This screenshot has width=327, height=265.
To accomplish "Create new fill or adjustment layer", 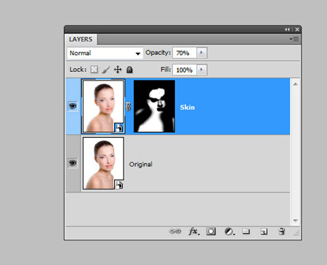I will [x=230, y=232].
